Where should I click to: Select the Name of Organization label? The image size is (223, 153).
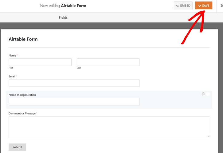[x=22, y=95]
